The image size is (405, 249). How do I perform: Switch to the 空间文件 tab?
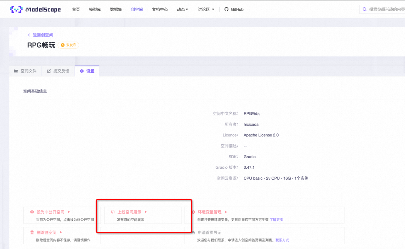click(x=28, y=70)
